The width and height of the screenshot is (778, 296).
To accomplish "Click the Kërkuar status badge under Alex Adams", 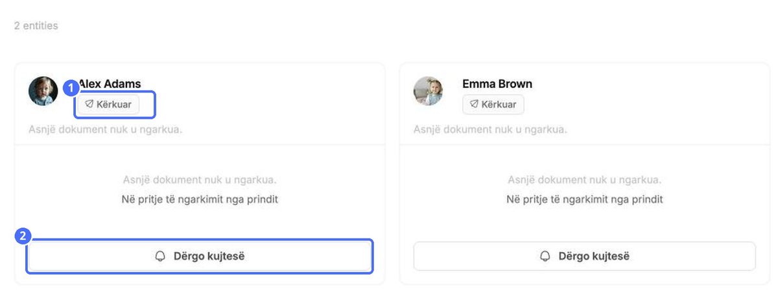I will tap(108, 104).
